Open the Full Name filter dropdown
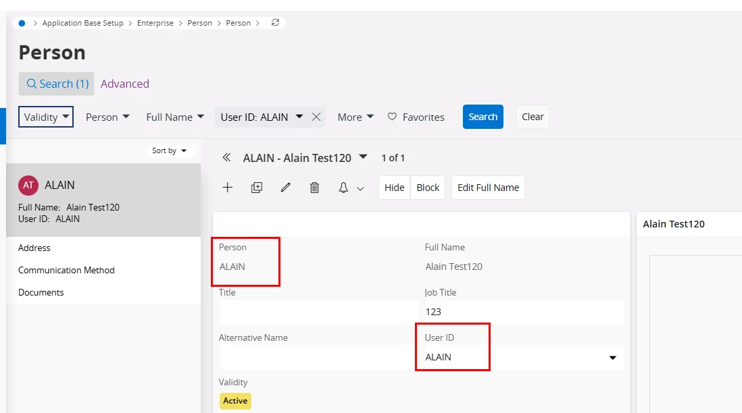This screenshot has height=413, width=742. coord(174,117)
